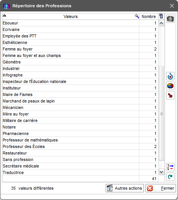The image size is (178, 200).
Task: Click the magnifier search icon in Valeurs header
Action: point(137,16)
